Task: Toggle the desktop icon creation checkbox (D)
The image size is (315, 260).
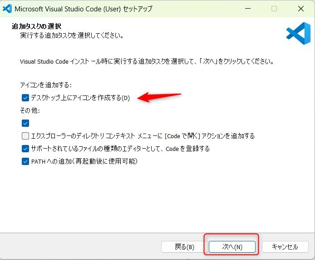Action: (25, 98)
